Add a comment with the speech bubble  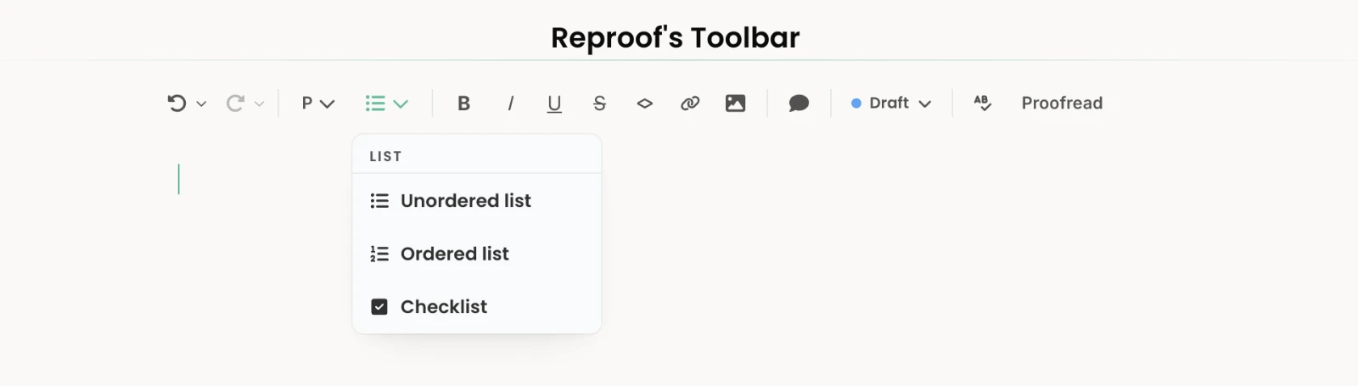[799, 103]
